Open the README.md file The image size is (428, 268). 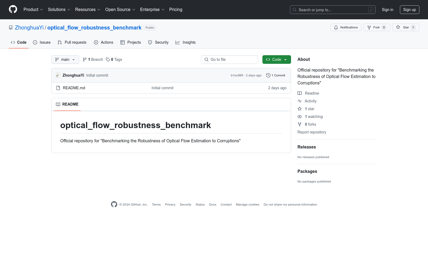coord(74,88)
